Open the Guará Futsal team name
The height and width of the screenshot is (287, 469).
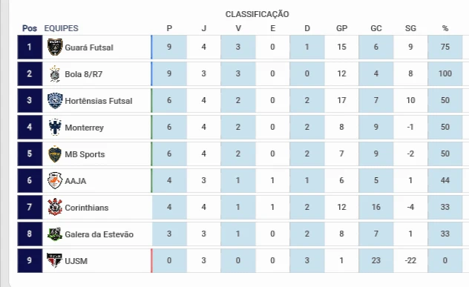pyautogui.click(x=89, y=47)
